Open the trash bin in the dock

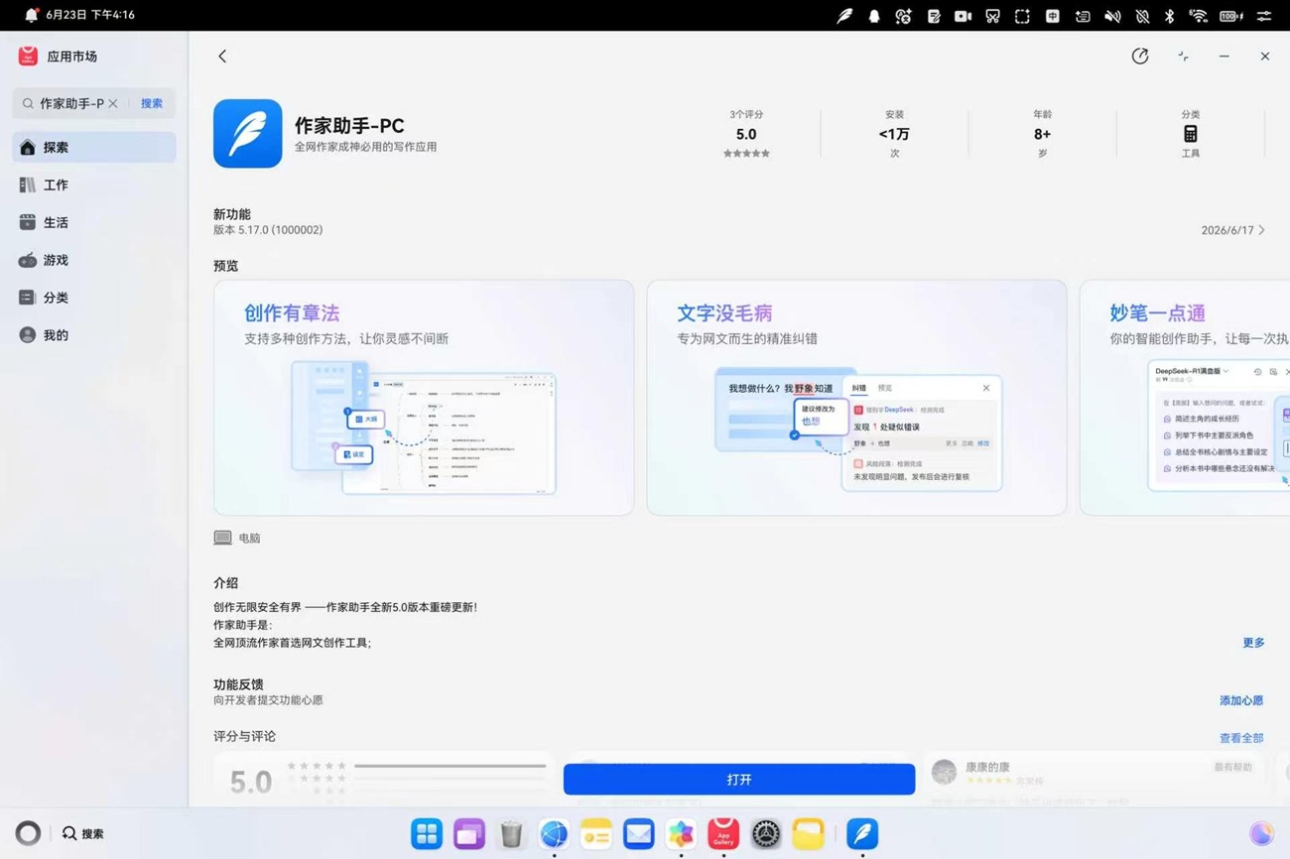tap(511, 834)
